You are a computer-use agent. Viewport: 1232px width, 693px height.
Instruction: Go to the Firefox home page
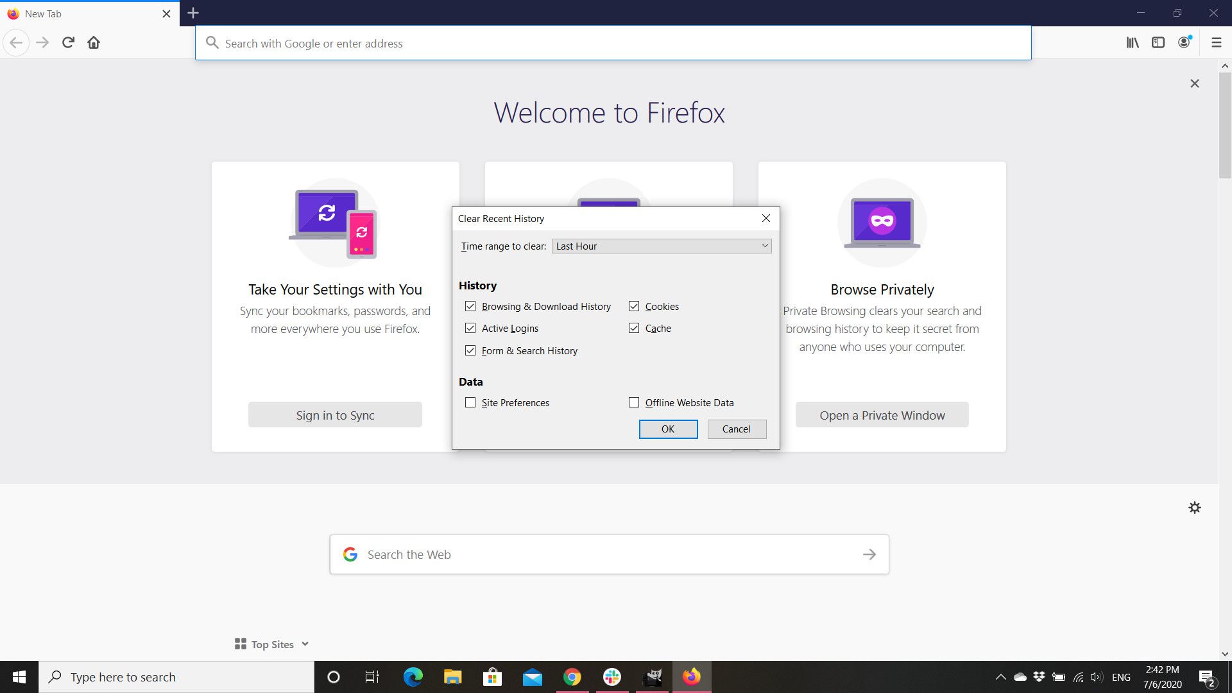tap(94, 43)
